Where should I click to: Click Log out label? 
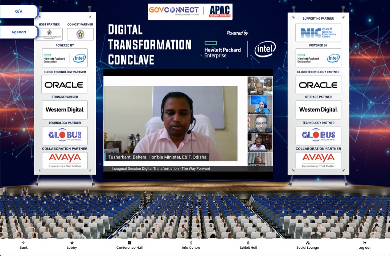364,248
